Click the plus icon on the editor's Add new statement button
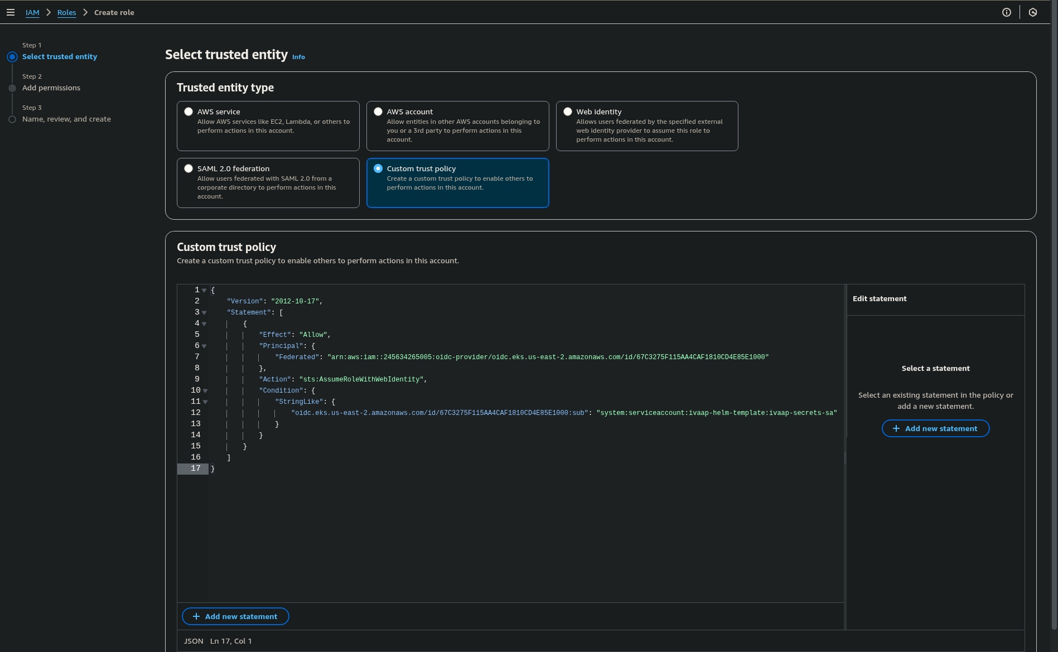This screenshot has height=652, width=1058. click(196, 616)
